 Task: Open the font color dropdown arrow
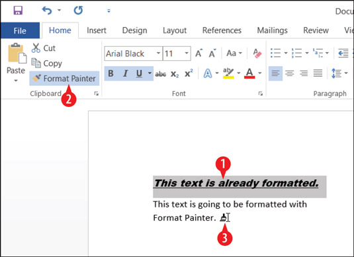pos(260,73)
